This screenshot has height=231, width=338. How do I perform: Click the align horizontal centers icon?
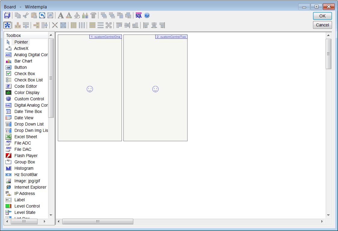point(154,25)
